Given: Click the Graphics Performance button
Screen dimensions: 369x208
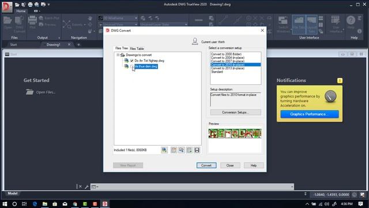Looking at the screenshot, I should (310, 114).
